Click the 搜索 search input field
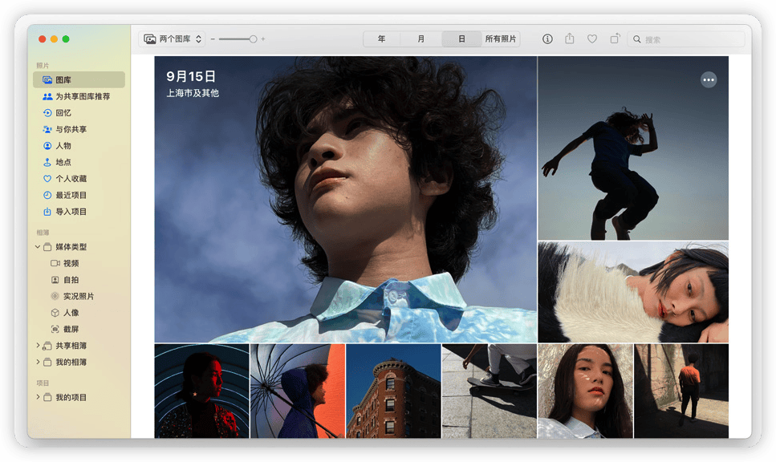Screen dimensions: 776x462 [686, 39]
